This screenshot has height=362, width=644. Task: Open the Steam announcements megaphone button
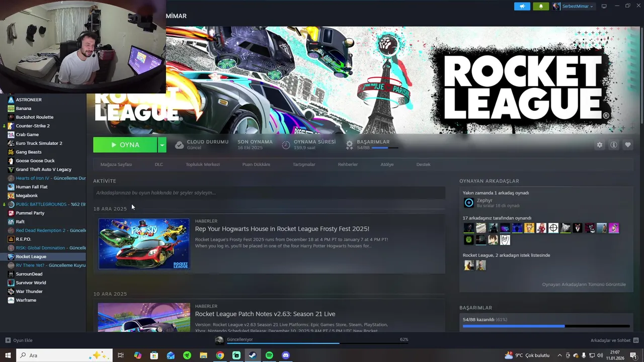point(522,6)
